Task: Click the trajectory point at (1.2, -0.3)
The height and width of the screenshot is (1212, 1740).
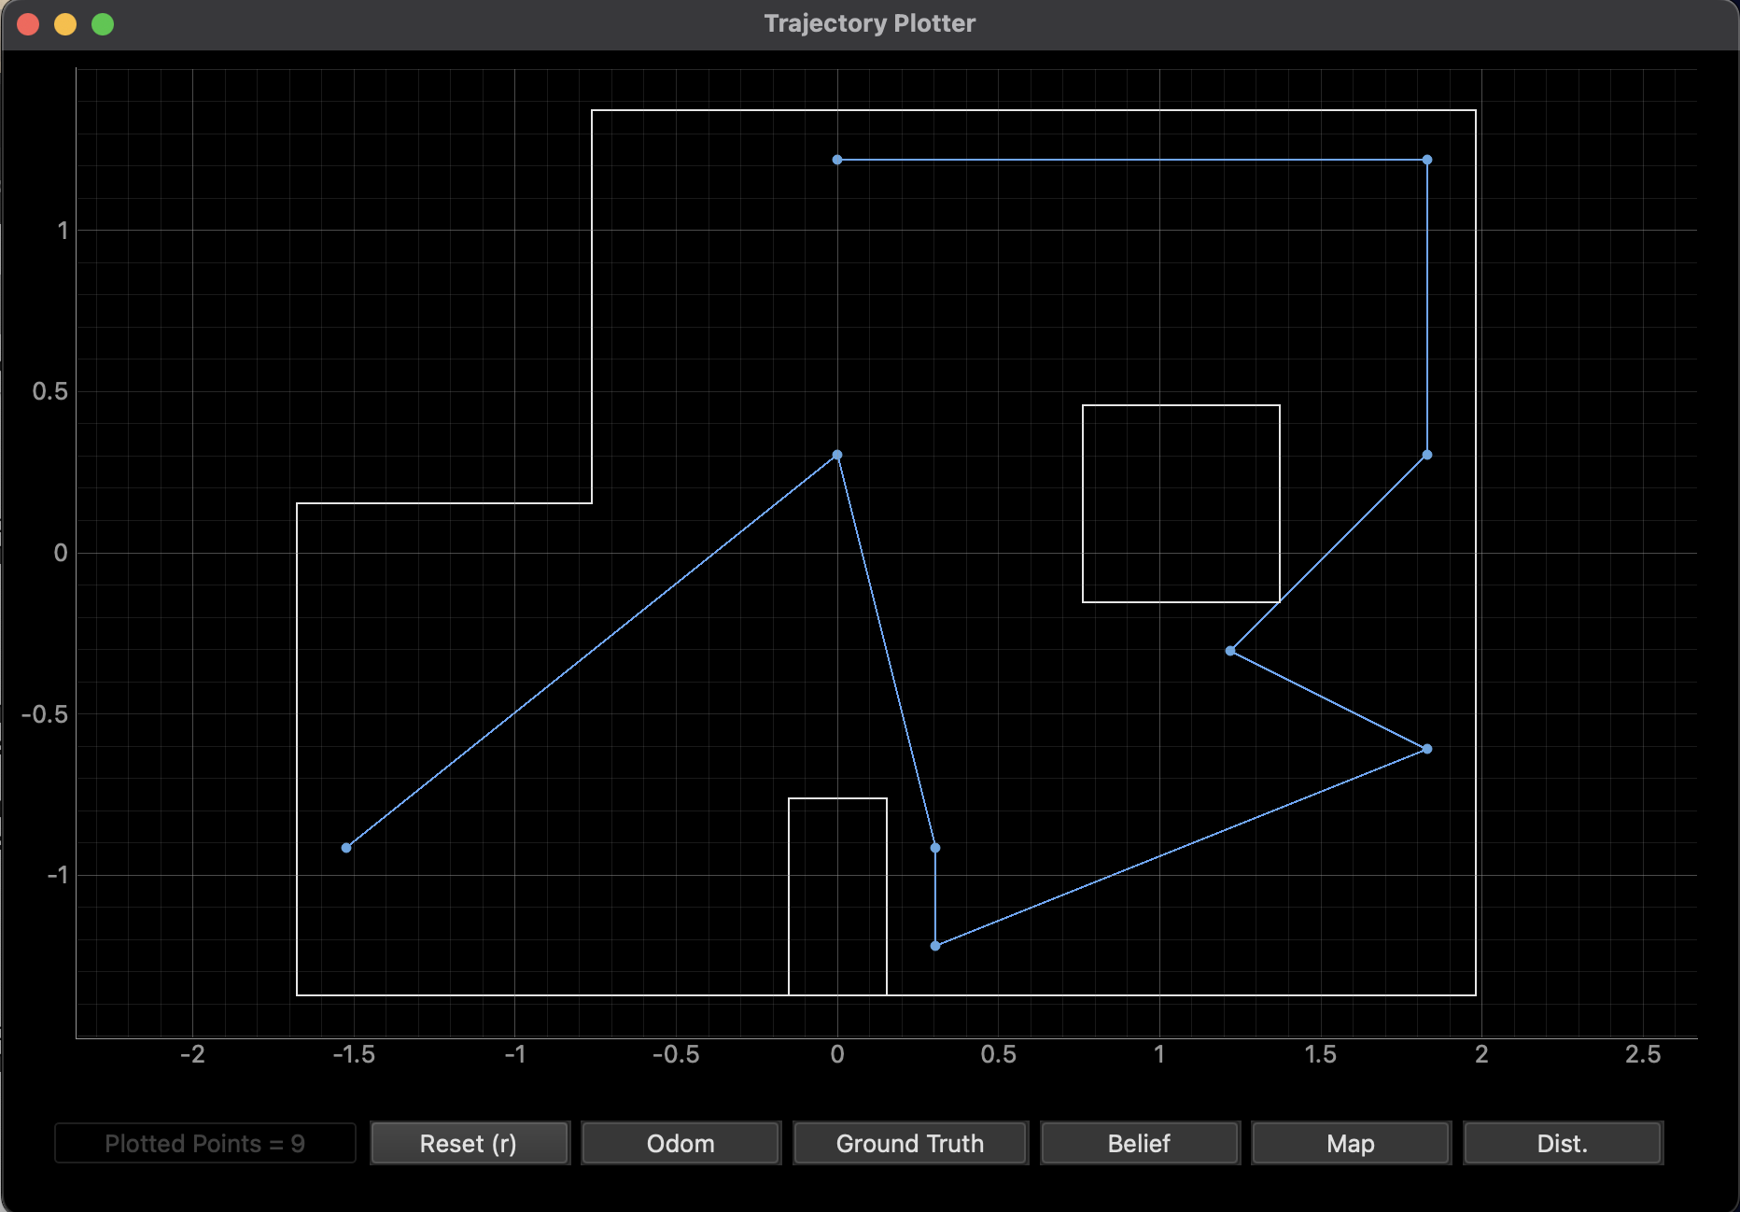Action: (x=1230, y=651)
